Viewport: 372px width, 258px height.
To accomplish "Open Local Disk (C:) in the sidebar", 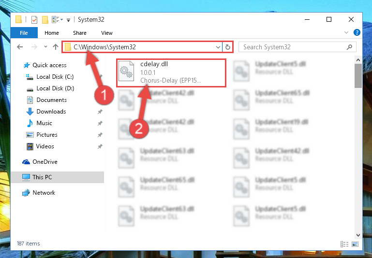I will coord(55,77).
